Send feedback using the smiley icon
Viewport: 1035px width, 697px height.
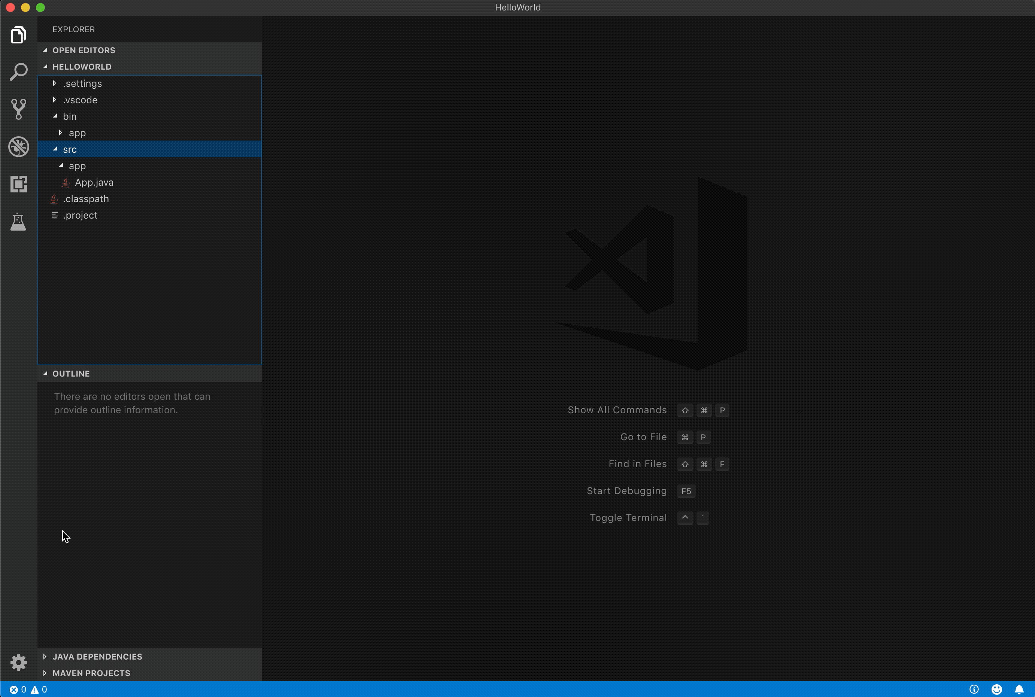(997, 690)
